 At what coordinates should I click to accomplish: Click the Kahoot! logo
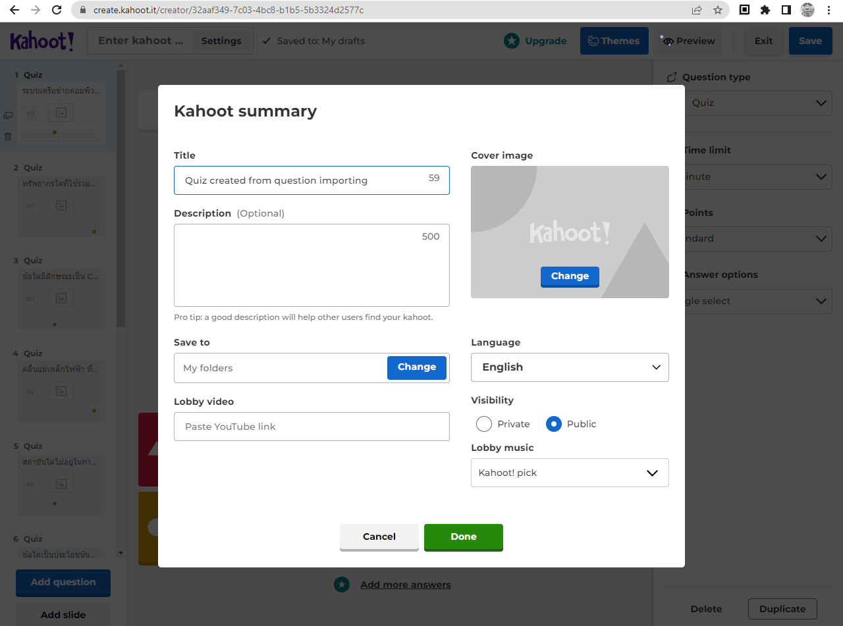(x=42, y=41)
